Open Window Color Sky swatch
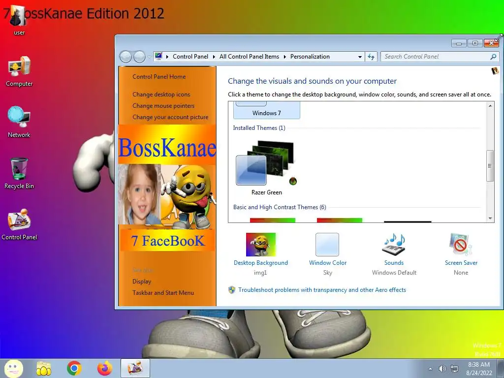The height and width of the screenshot is (378, 504). click(x=327, y=245)
